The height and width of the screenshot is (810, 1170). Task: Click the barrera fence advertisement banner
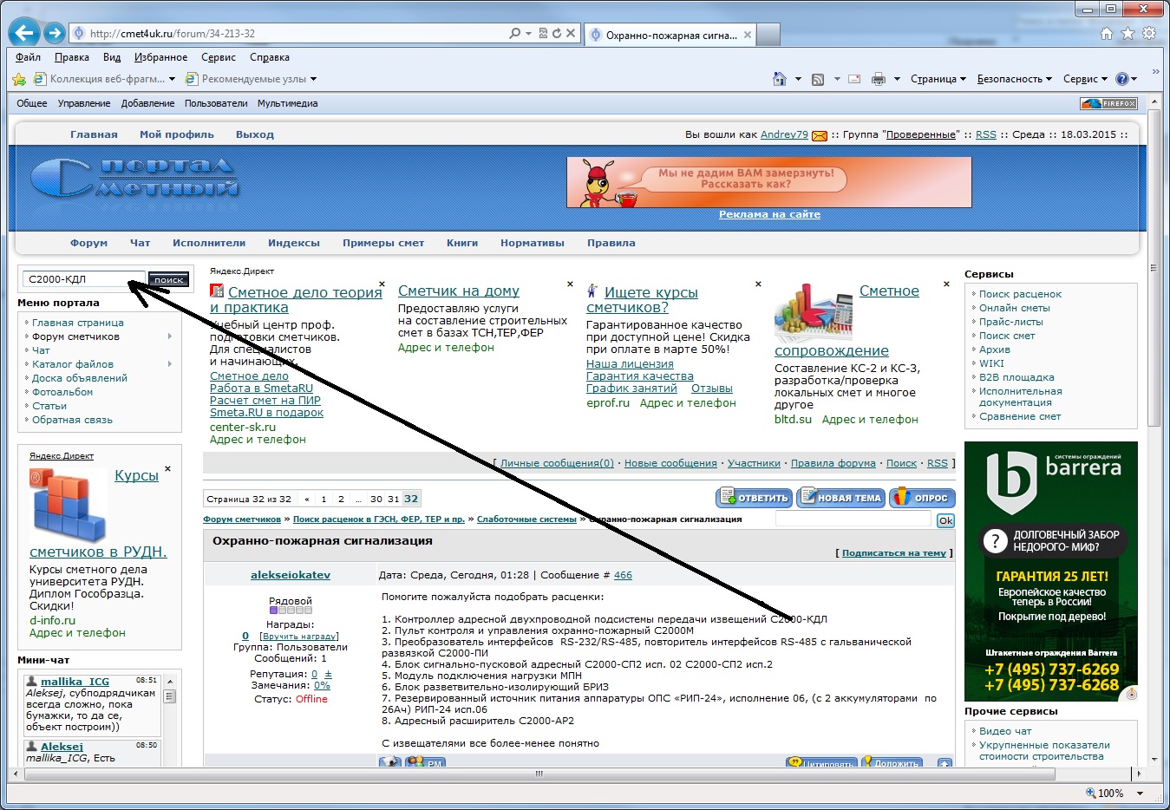pos(1050,572)
